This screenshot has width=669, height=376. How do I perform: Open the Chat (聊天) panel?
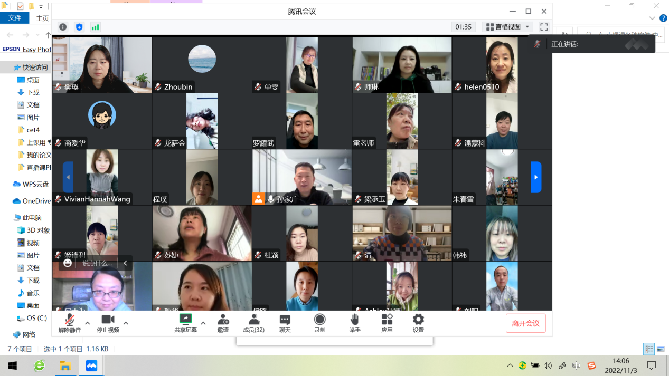285,323
